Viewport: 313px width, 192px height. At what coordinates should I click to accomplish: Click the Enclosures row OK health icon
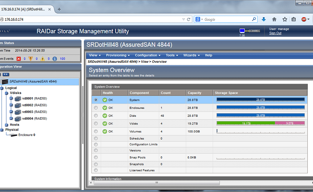[x=105, y=108]
